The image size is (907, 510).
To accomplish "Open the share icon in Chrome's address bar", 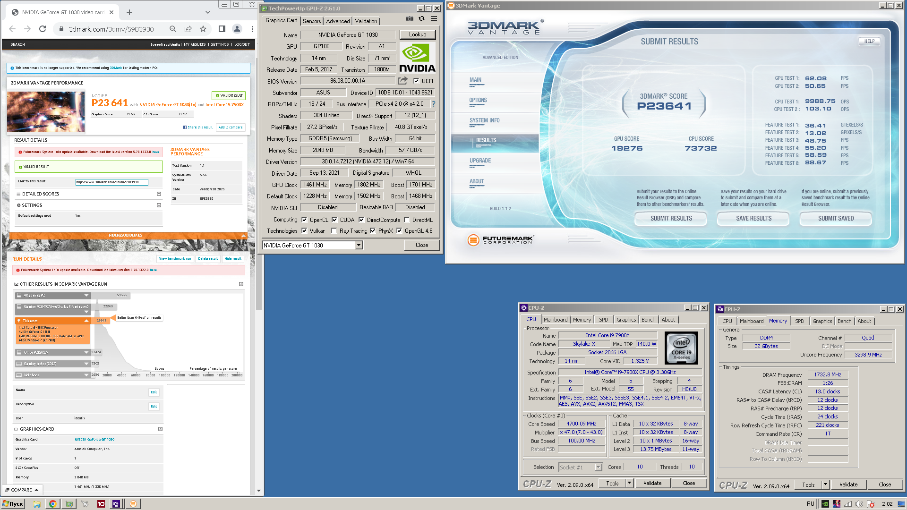I will click(188, 29).
